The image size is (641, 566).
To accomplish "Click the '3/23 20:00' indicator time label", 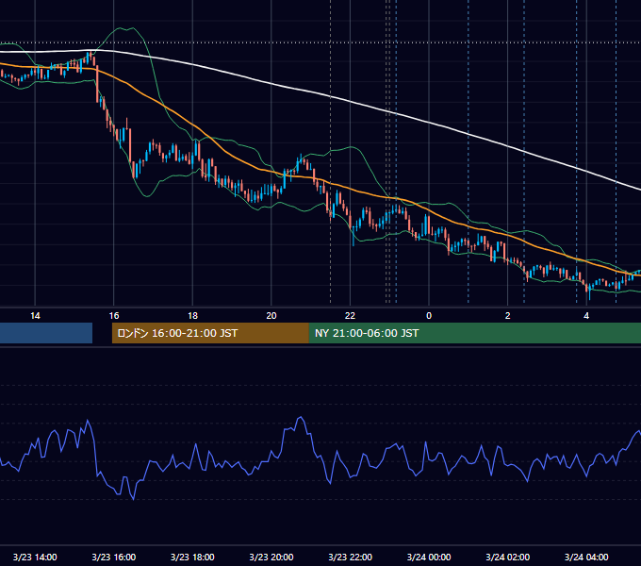I will tap(271, 557).
